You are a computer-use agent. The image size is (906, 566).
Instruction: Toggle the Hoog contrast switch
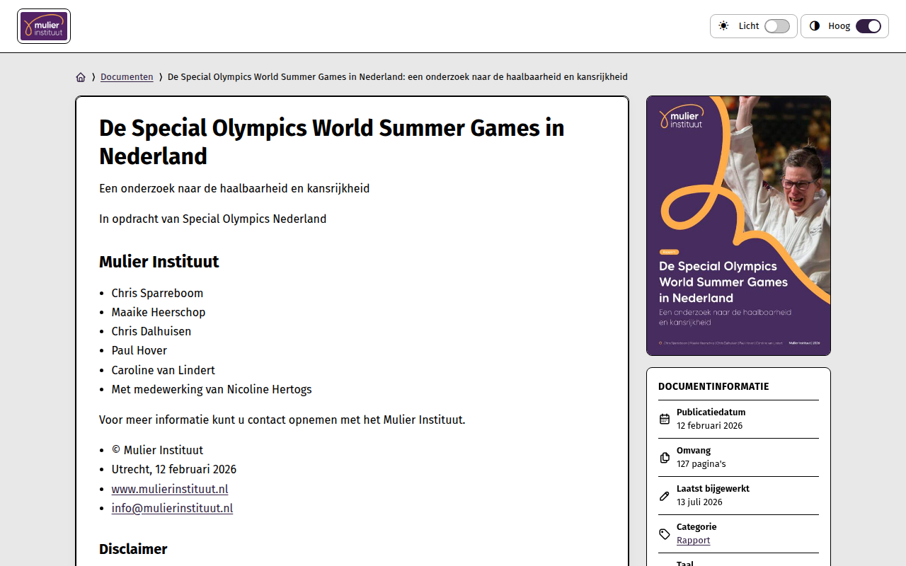click(868, 26)
